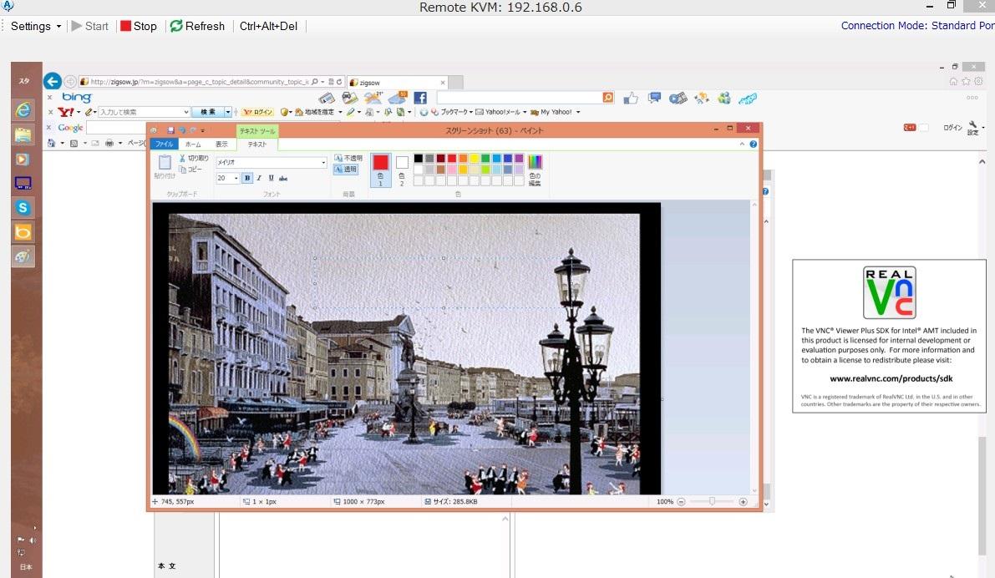The width and height of the screenshot is (995, 578).
Task: Open Internet Explorer from remote sidebar
Action: pos(23,109)
